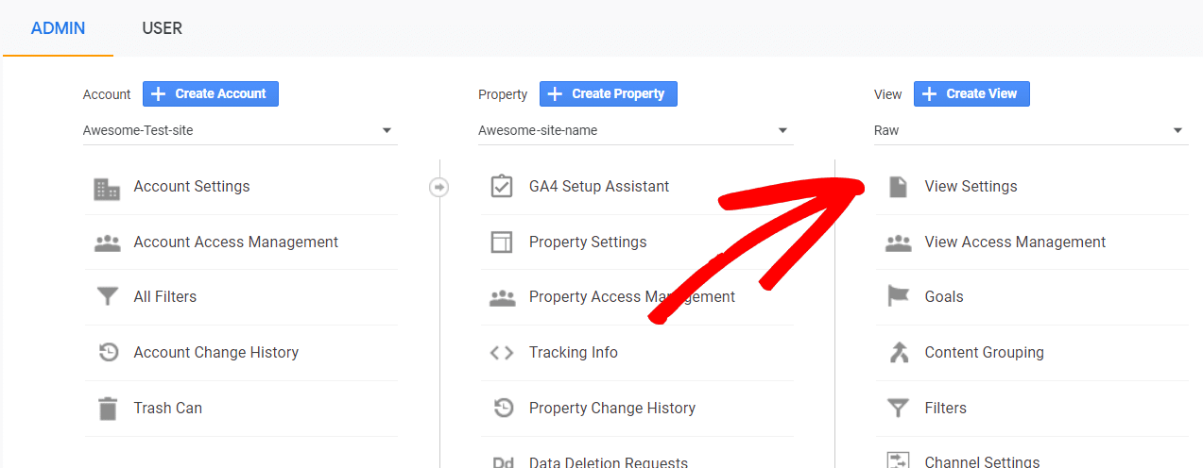Click the GA4 Setup Assistant clipboard icon
1203x468 pixels.
502,187
